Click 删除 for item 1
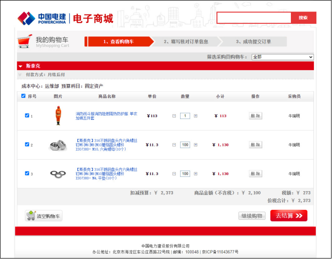 point(256,116)
